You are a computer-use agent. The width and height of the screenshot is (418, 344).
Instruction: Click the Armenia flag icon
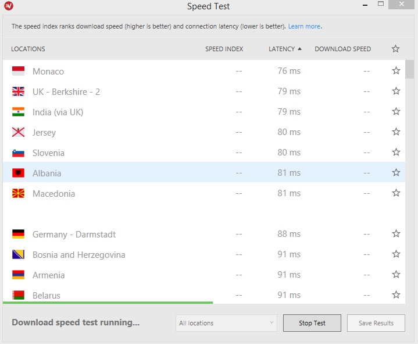click(18, 275)
